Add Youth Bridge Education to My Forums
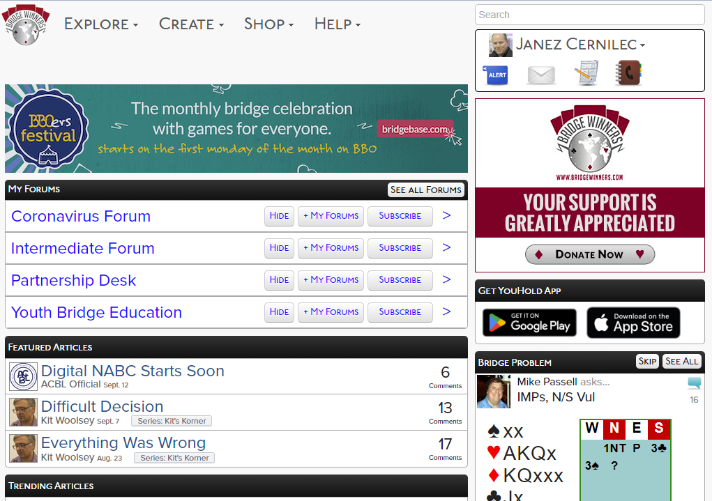712x501 pixels. coord(331,312)
